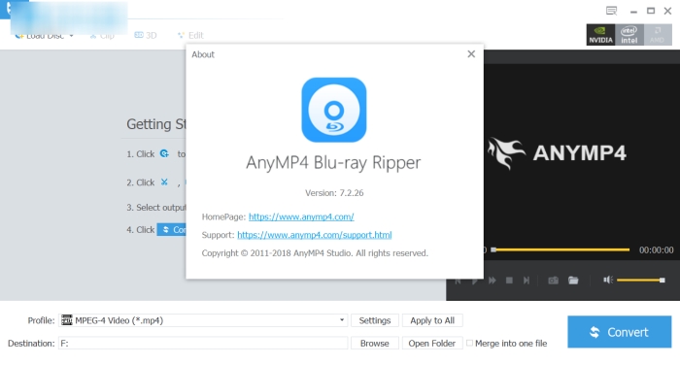Image resolution: width=680 pixels, height=365 pixels.
Task: Open the feedback message icon in title bar
Action: click(x=611, y=11)
